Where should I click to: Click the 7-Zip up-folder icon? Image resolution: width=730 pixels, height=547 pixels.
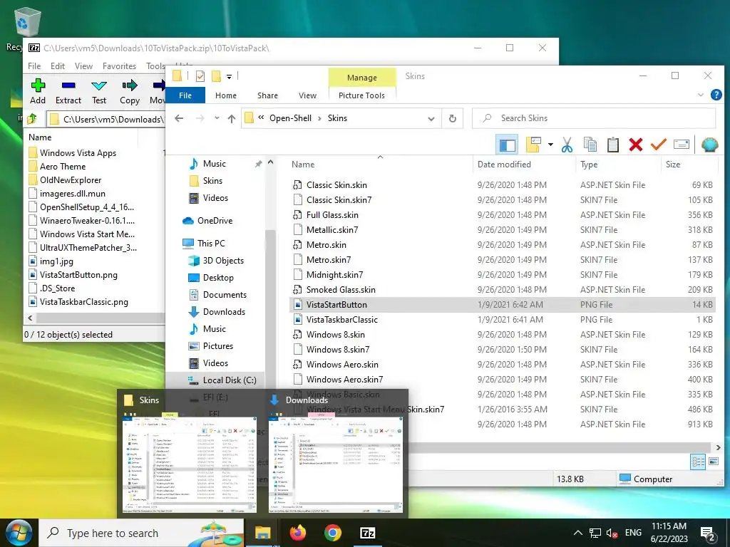click(x=31, y=119)
